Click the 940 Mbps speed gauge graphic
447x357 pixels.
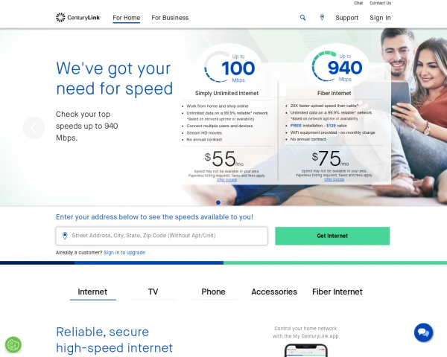pyautogui.click(x=337, y=67)
